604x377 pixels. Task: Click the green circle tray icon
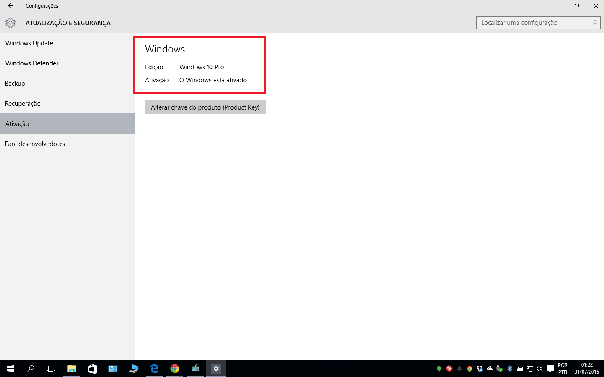439,369
